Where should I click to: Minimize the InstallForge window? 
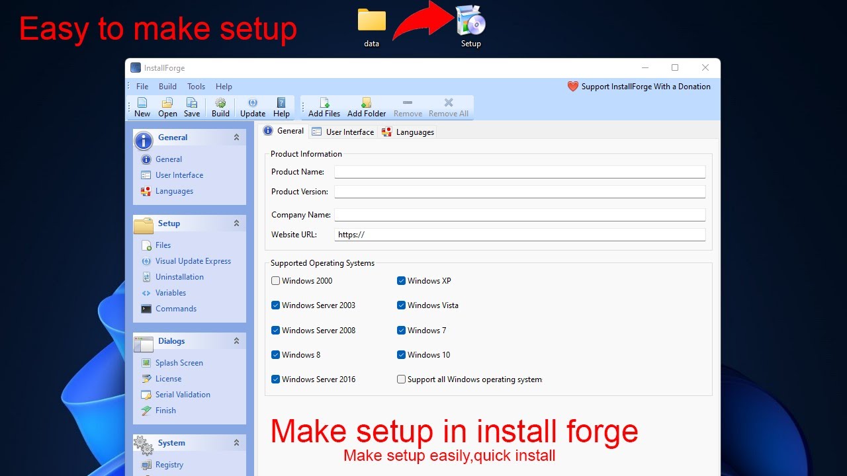click(645, 67)
